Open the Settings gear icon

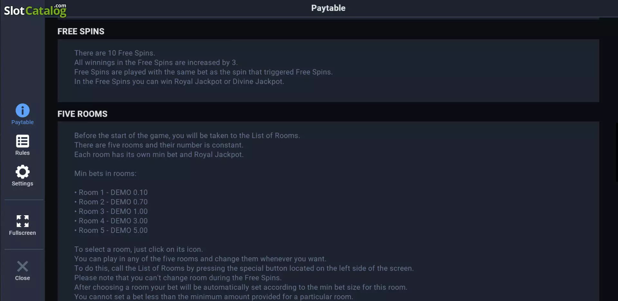pyautogui.click(x=23, y=172)
